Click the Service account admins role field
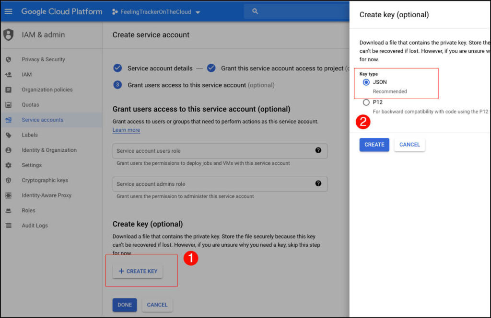The image size is (491, 318). coord(220,184)
